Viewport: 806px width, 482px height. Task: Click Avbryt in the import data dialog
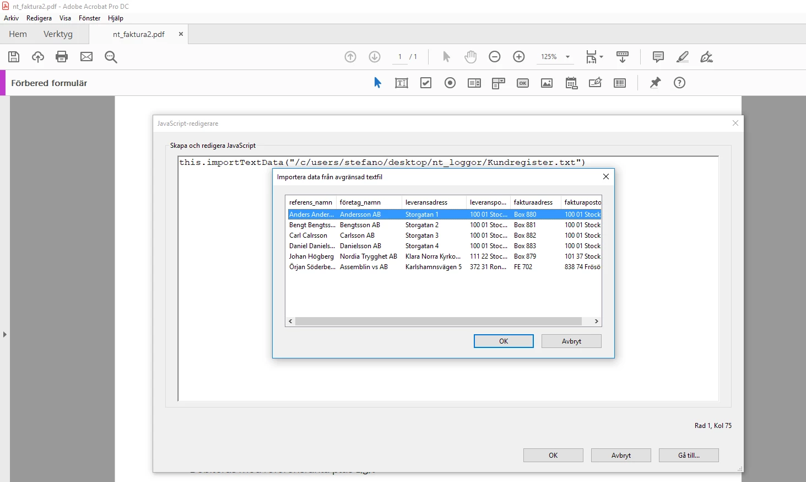[571, 341]
